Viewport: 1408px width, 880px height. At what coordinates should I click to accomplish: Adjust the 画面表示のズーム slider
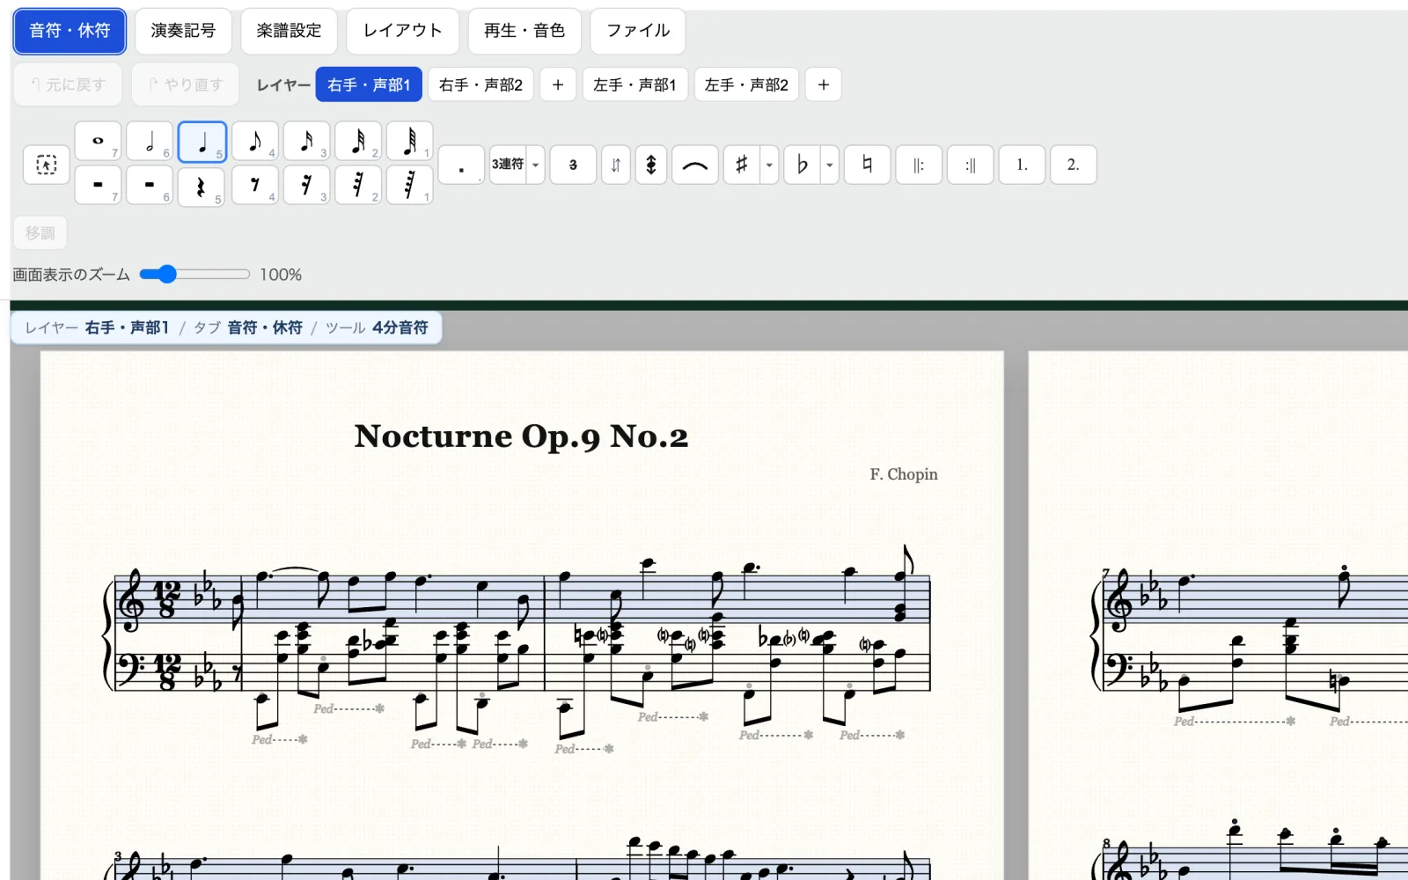pos(194,275)
